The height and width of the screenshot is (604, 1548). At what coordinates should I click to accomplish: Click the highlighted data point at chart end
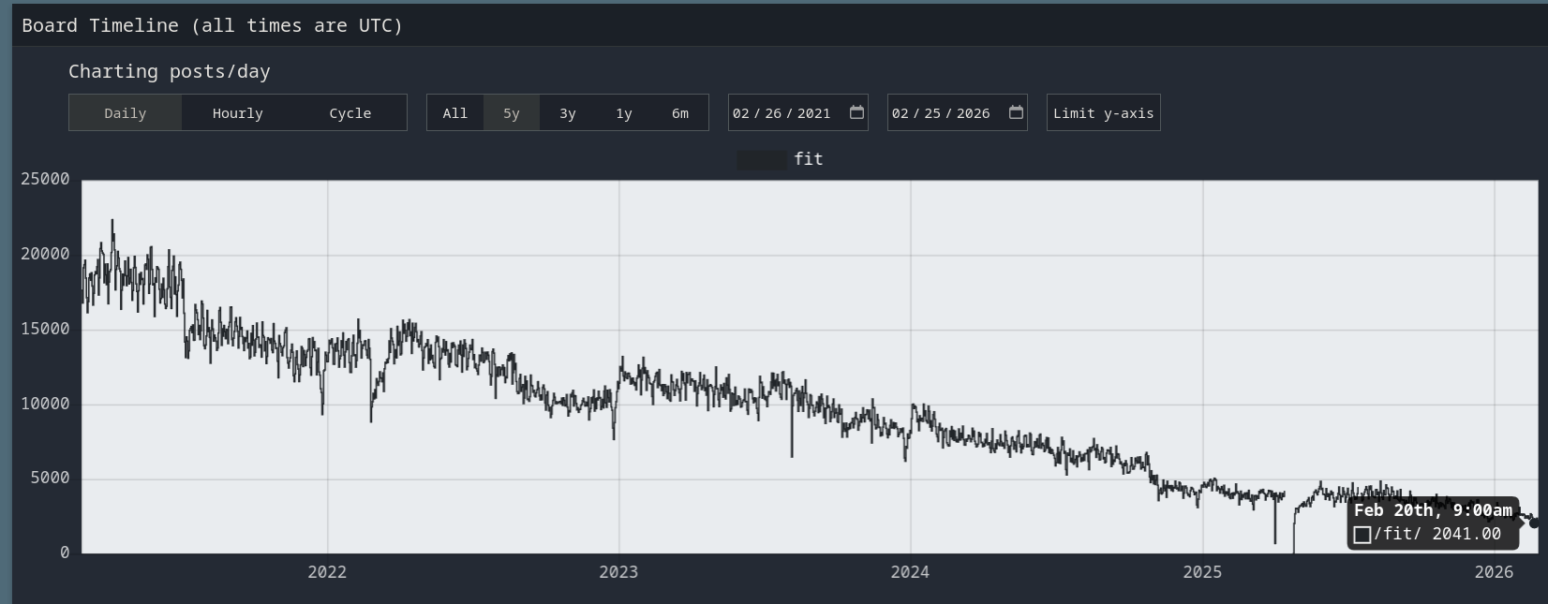(x=1534, y=523)
